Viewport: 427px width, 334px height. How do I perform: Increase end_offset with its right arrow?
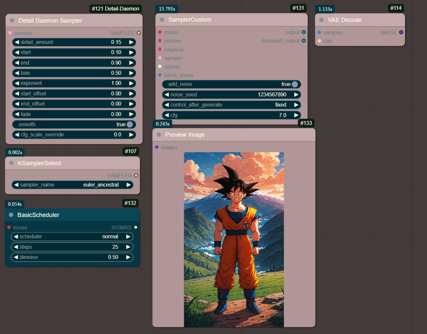131,104
